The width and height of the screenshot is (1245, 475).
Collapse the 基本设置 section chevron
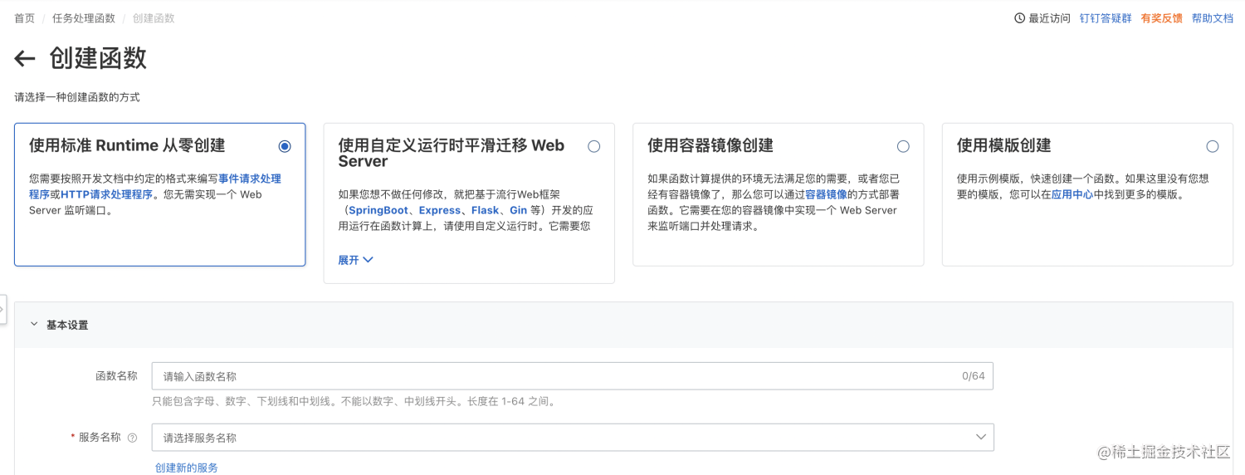click(33, 325)
